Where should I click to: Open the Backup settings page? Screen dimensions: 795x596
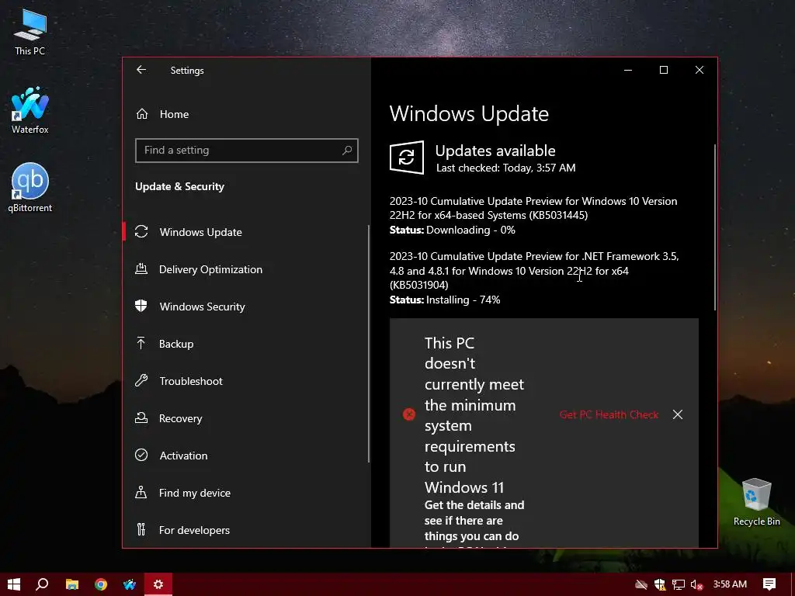pyautogui.click(x=246, y=344)
